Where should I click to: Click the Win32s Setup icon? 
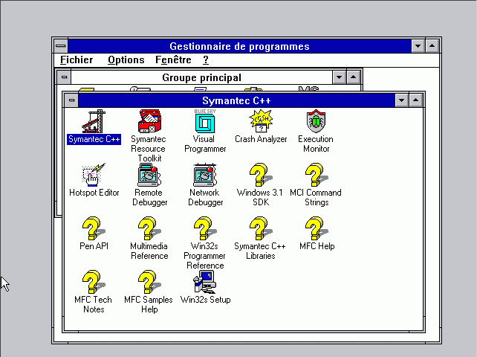(x=205, y=282)
